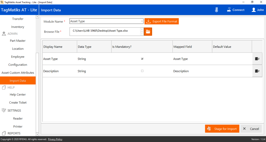Open Location in the sidebar
Screen dimensions: 266x142
[18, 49]
